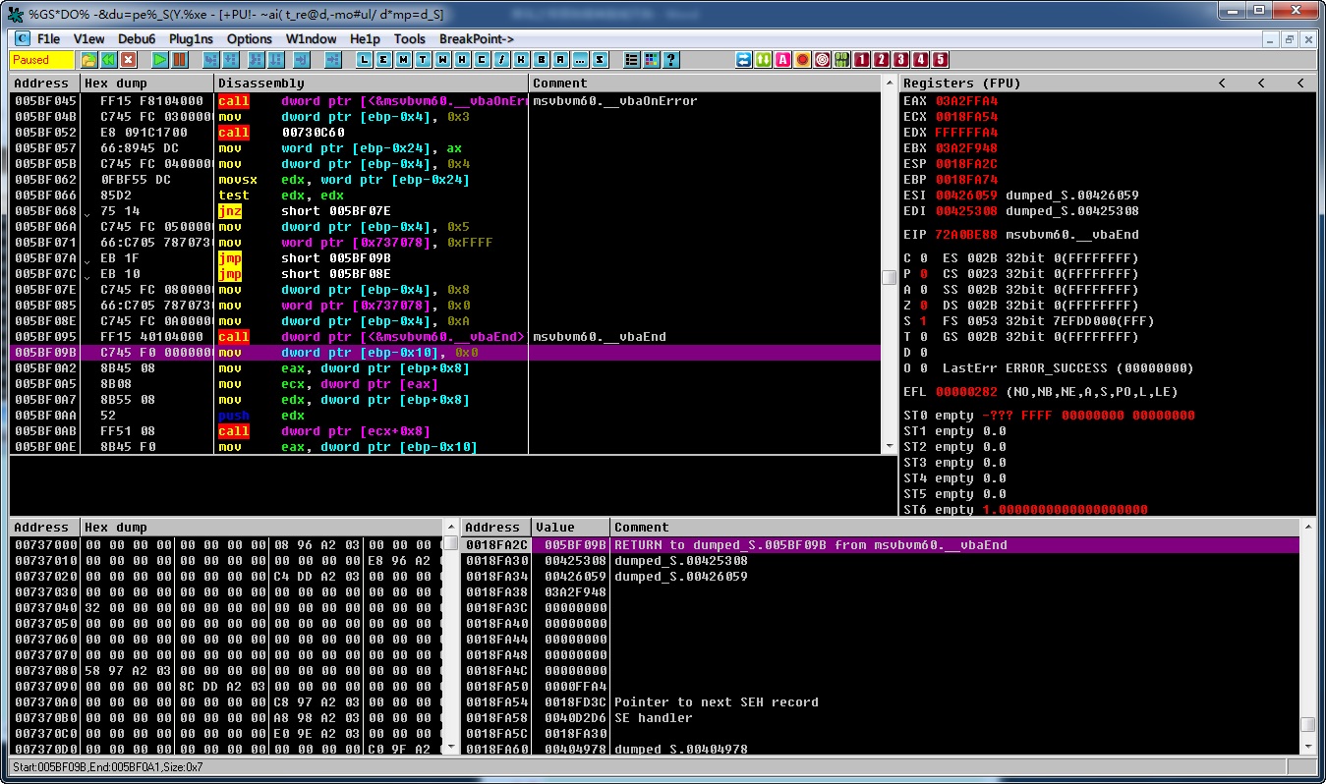Click the Trace over toolbar icon

click(x=276, y=60)
